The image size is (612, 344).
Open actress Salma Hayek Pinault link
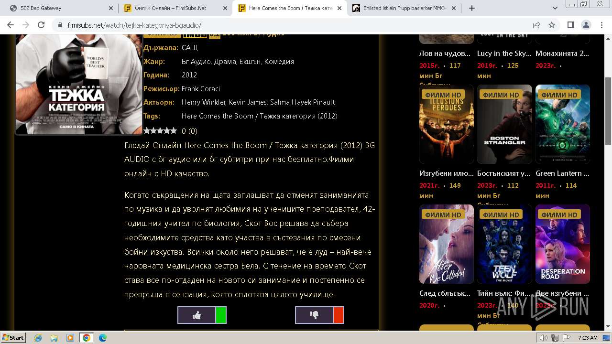pos(302,102)
